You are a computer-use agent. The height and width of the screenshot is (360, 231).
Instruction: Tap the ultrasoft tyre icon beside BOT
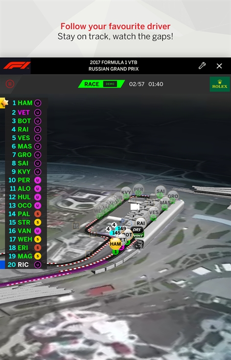[x=38, y=121]
